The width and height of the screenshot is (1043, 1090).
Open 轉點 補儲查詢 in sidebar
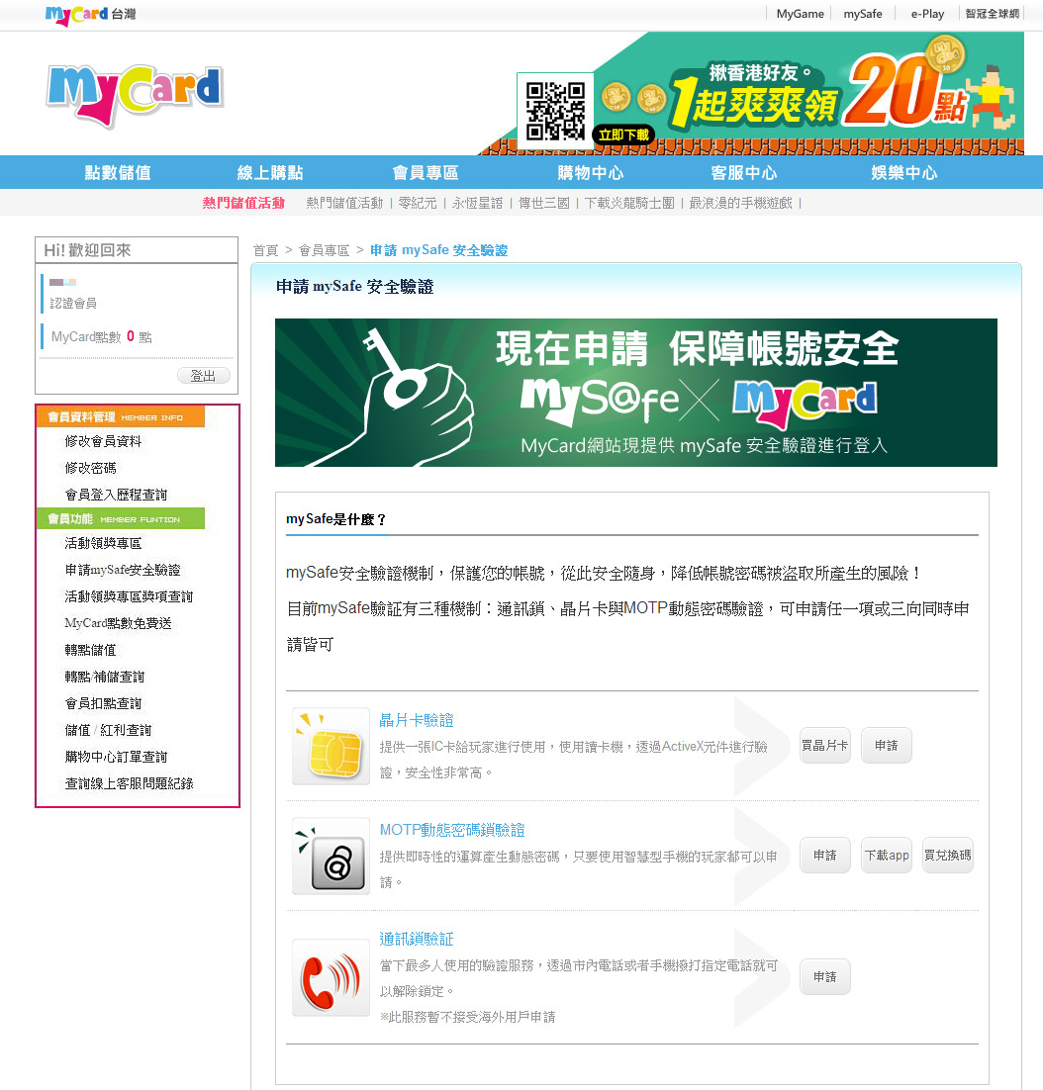pyautogui.click(x=104, y=678)
